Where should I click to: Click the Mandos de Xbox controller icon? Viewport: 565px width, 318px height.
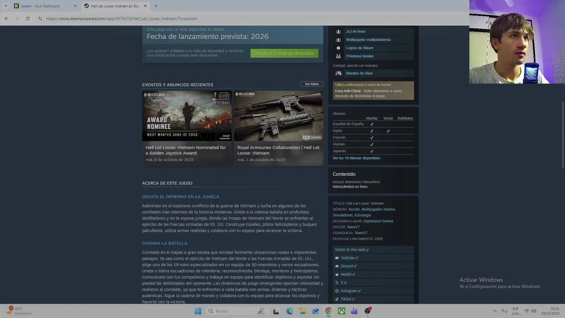[338, 73]
